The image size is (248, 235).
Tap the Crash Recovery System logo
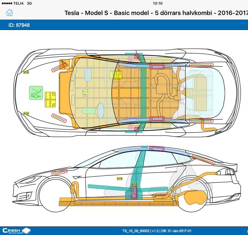17,231
